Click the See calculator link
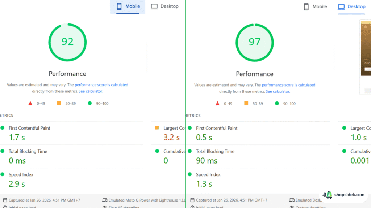 coord(91,91)
